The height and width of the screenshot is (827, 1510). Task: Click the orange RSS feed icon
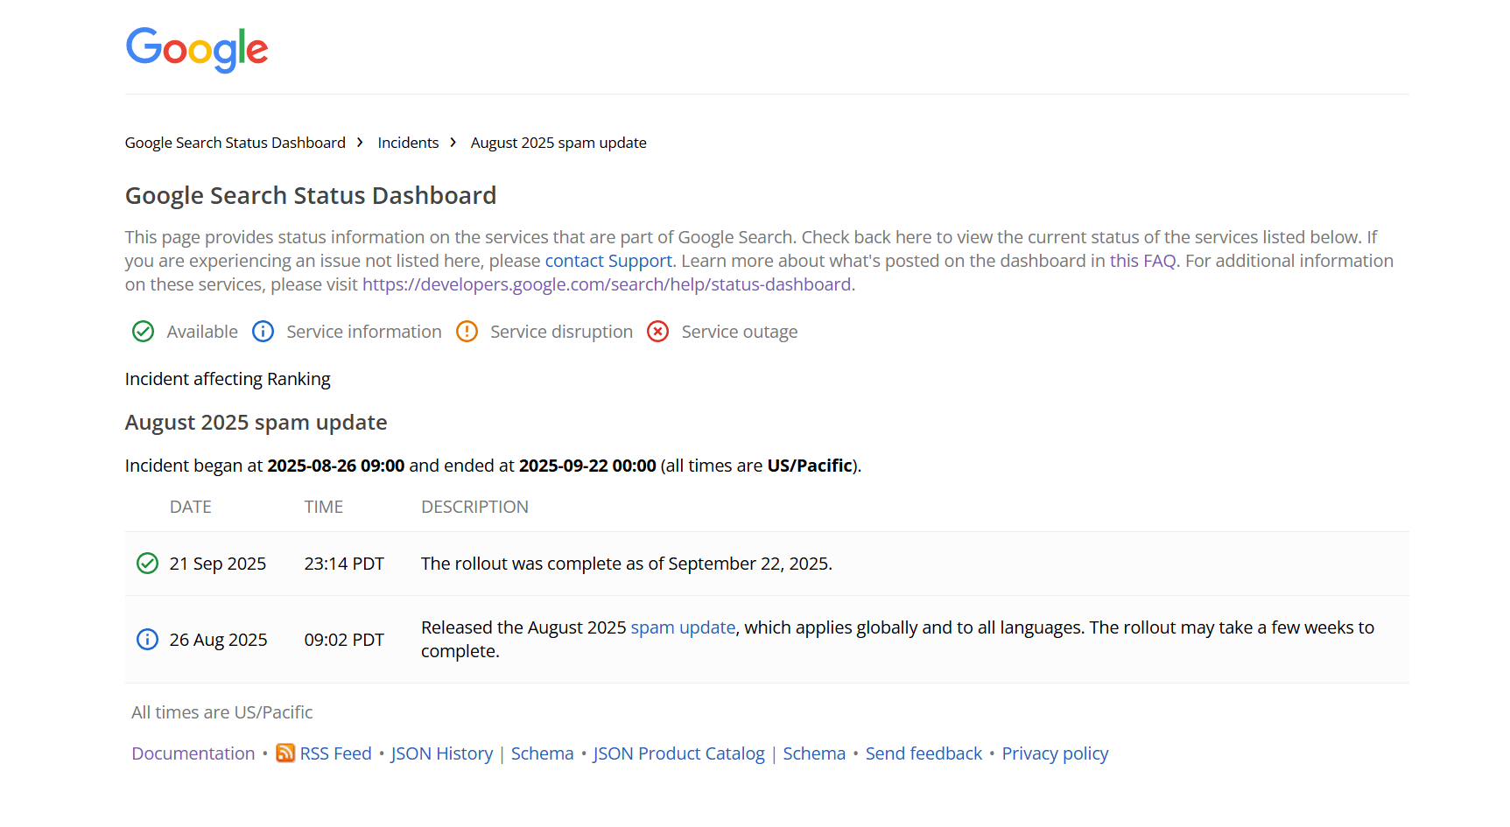click(x=285, y=753)
